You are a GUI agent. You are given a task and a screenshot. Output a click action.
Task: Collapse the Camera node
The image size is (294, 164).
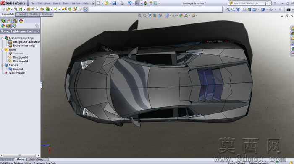pos(2,65)
